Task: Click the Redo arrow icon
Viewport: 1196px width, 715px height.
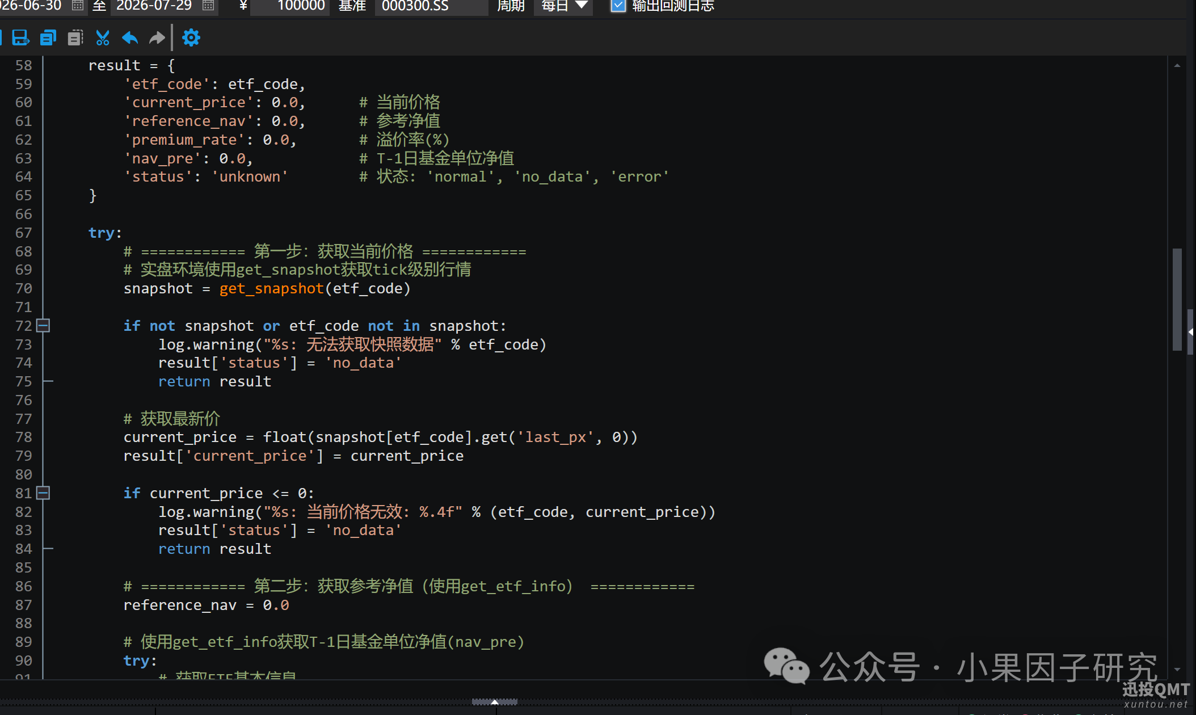Action: pos(157,38)
